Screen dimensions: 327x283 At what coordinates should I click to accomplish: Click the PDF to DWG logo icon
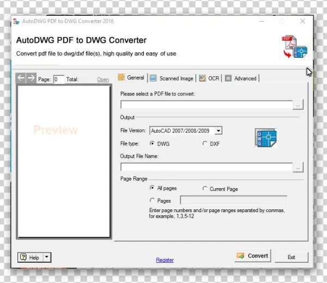point(294,48)
